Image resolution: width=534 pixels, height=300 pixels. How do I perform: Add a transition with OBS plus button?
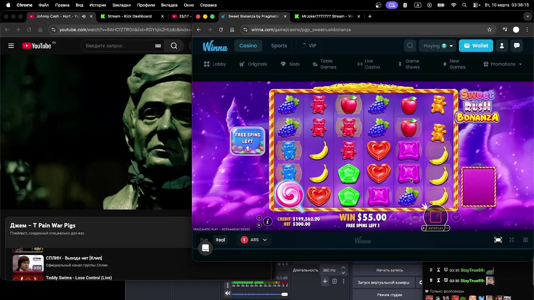325,282
